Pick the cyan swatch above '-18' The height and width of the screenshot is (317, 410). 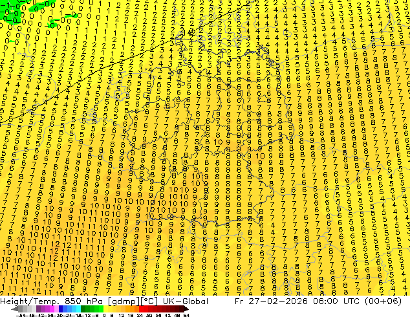pyautogui.click(x=78, y=309)
